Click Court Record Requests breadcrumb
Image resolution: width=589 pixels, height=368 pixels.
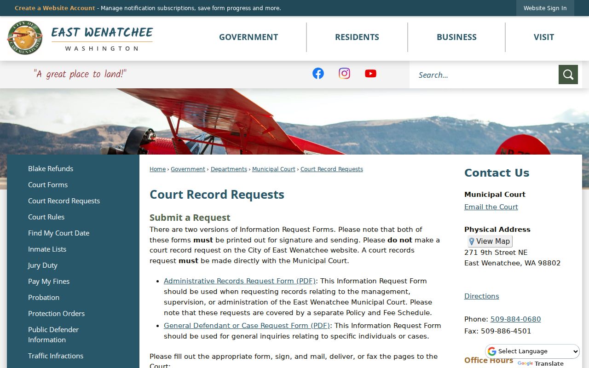(x=332, y=169)
